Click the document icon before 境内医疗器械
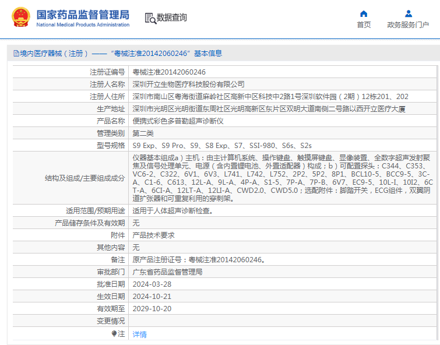The image size is (440, 345). 16,54
